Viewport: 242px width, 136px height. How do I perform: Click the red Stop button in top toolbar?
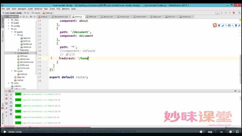234,13
